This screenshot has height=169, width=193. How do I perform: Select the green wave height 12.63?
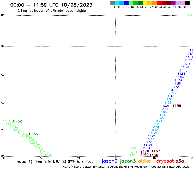[23, 134]
